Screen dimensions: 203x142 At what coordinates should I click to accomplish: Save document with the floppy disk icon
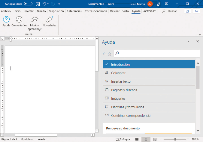tap(38, 4)
